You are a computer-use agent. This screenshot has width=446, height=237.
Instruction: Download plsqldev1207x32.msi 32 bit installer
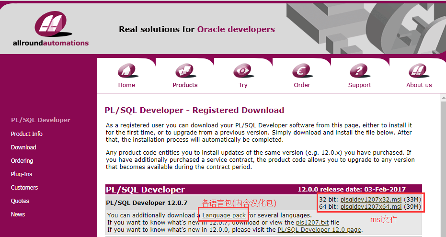click(x=371, y=200)
